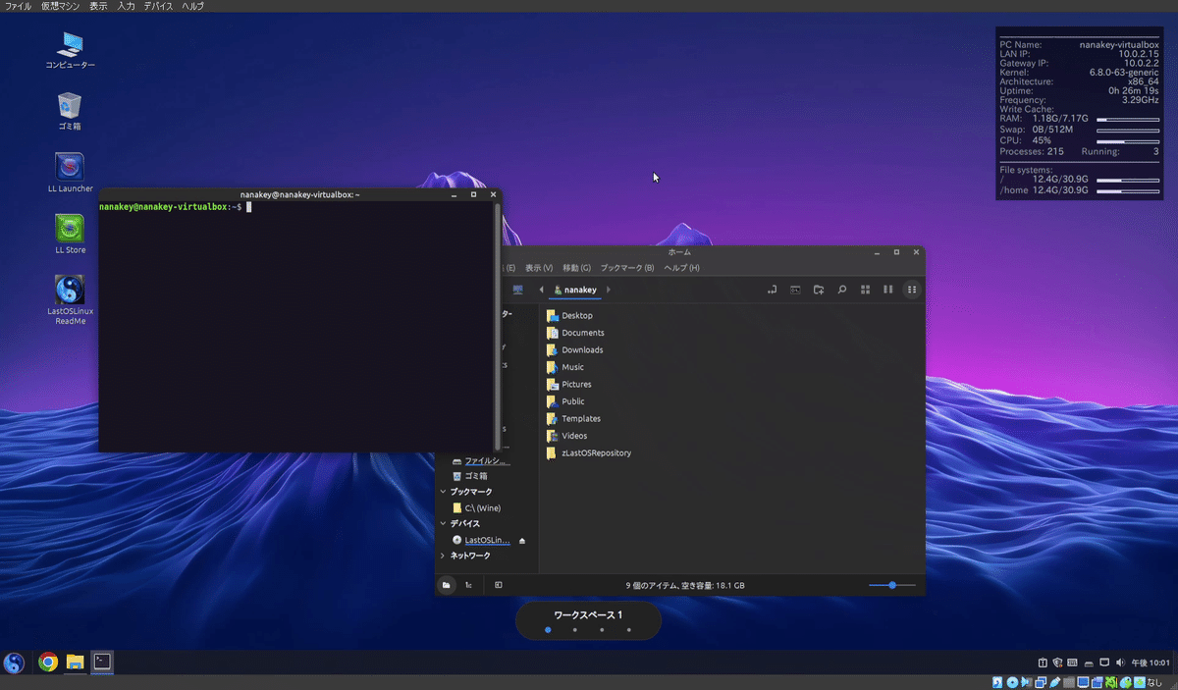Select the second workspace dot in the switcher
The width and height of the screenshot is (1178, 690).
574,630
